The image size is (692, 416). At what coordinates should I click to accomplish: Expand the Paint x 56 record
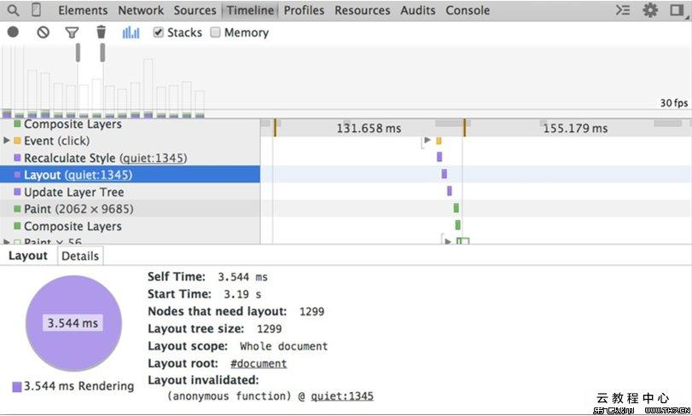pyautogui.click(x=8, y=243)
